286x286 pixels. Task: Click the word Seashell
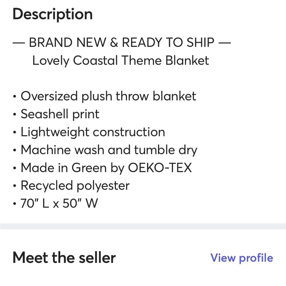coord(45,114)
